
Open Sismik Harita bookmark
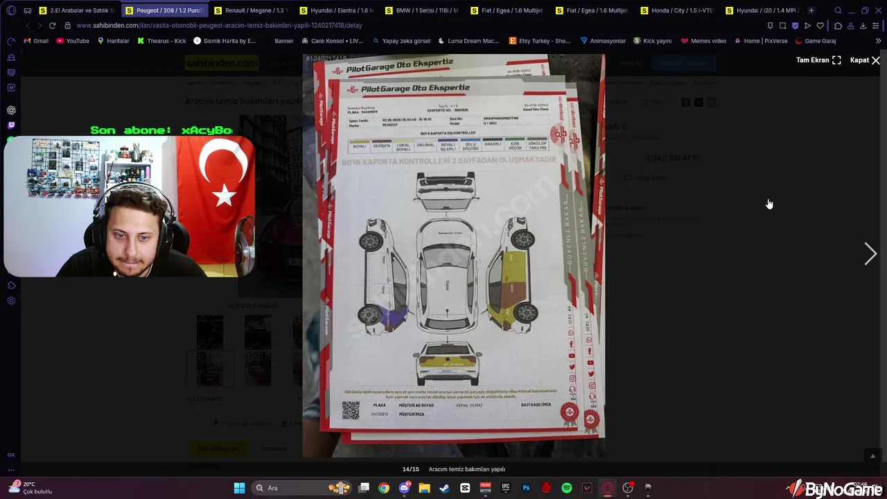point(225,41)
